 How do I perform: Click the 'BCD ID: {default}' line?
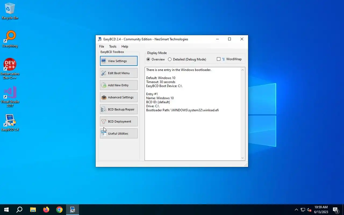[x=158, y=102]
